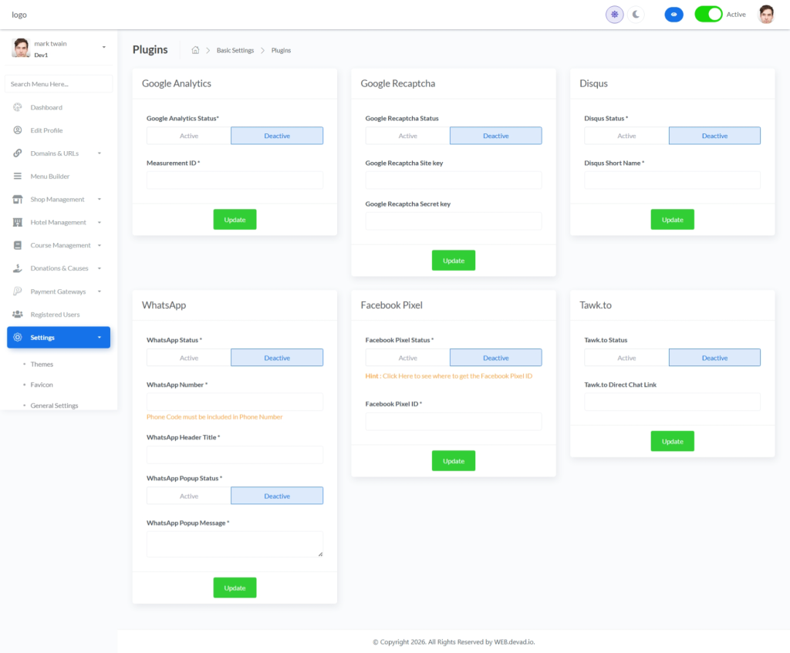Click the home icon in breadcrumb
This screenshot has width=790, height=653.
pos(195,50)
